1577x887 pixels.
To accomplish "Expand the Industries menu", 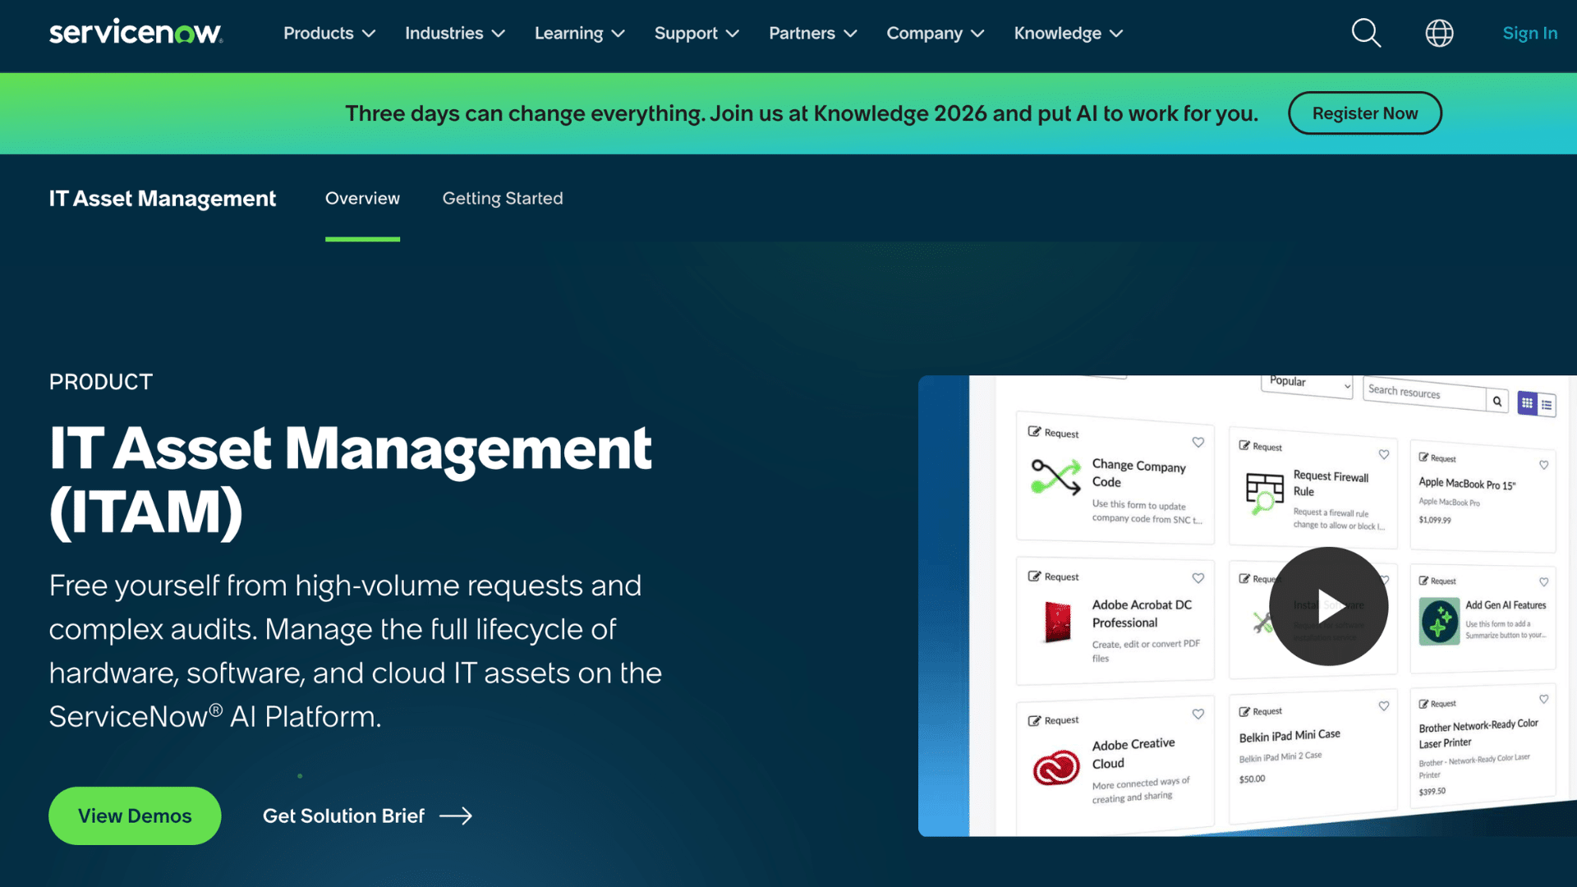I will coord(455,33).
